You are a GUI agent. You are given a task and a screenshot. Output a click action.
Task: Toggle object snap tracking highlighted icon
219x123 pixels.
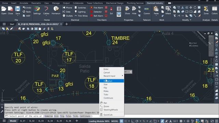click(162, 121)
